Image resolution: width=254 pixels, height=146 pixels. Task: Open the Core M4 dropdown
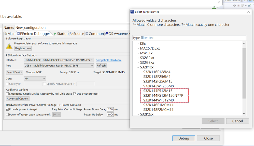[35, 79]
